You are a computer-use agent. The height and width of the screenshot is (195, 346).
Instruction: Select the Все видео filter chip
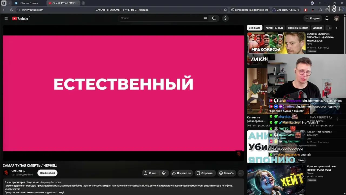point(255,28)
